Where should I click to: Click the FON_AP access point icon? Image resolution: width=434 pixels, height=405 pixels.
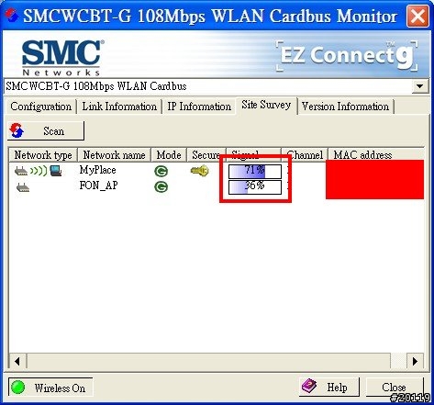(23, 187)
